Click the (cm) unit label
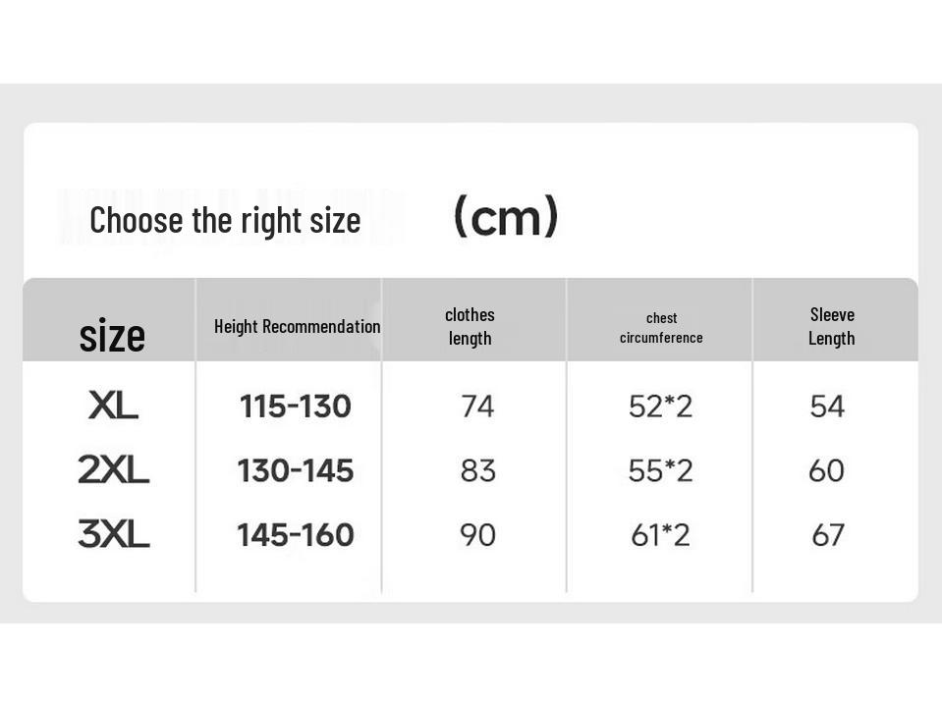This screenshot has width=942, height=707. [506, 217]
